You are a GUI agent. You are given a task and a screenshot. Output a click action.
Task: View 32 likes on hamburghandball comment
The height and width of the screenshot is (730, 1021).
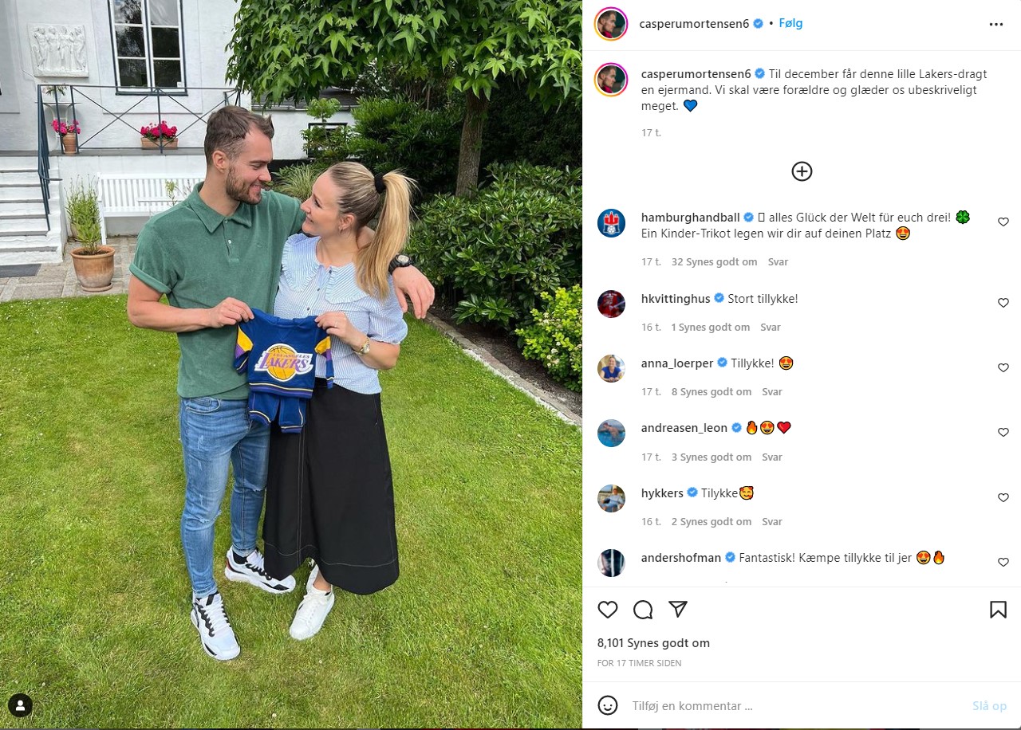[x=715, y=262]
